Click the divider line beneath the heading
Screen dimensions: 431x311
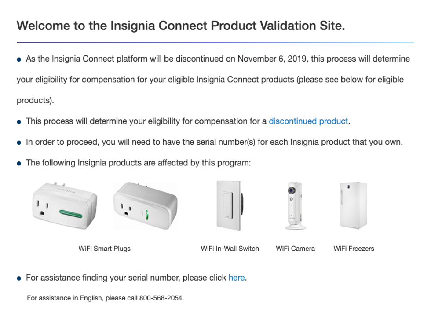tap(215, 43)
